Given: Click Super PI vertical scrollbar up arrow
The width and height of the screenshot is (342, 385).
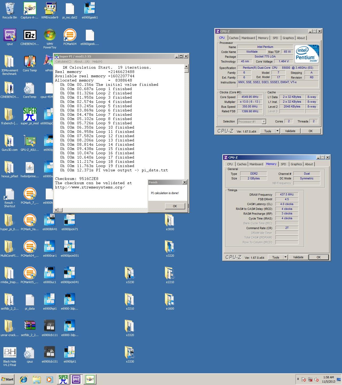Looking at the screenshot, I should click(186, 66).
